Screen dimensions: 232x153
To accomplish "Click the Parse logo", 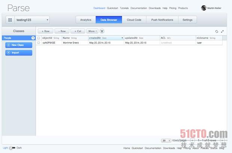I will point(19,8).
